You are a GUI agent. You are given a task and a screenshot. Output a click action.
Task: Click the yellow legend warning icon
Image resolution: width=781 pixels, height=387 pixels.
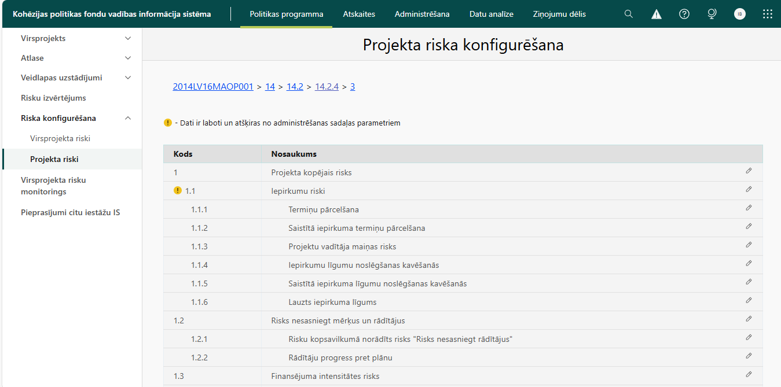tap(168, 123)
